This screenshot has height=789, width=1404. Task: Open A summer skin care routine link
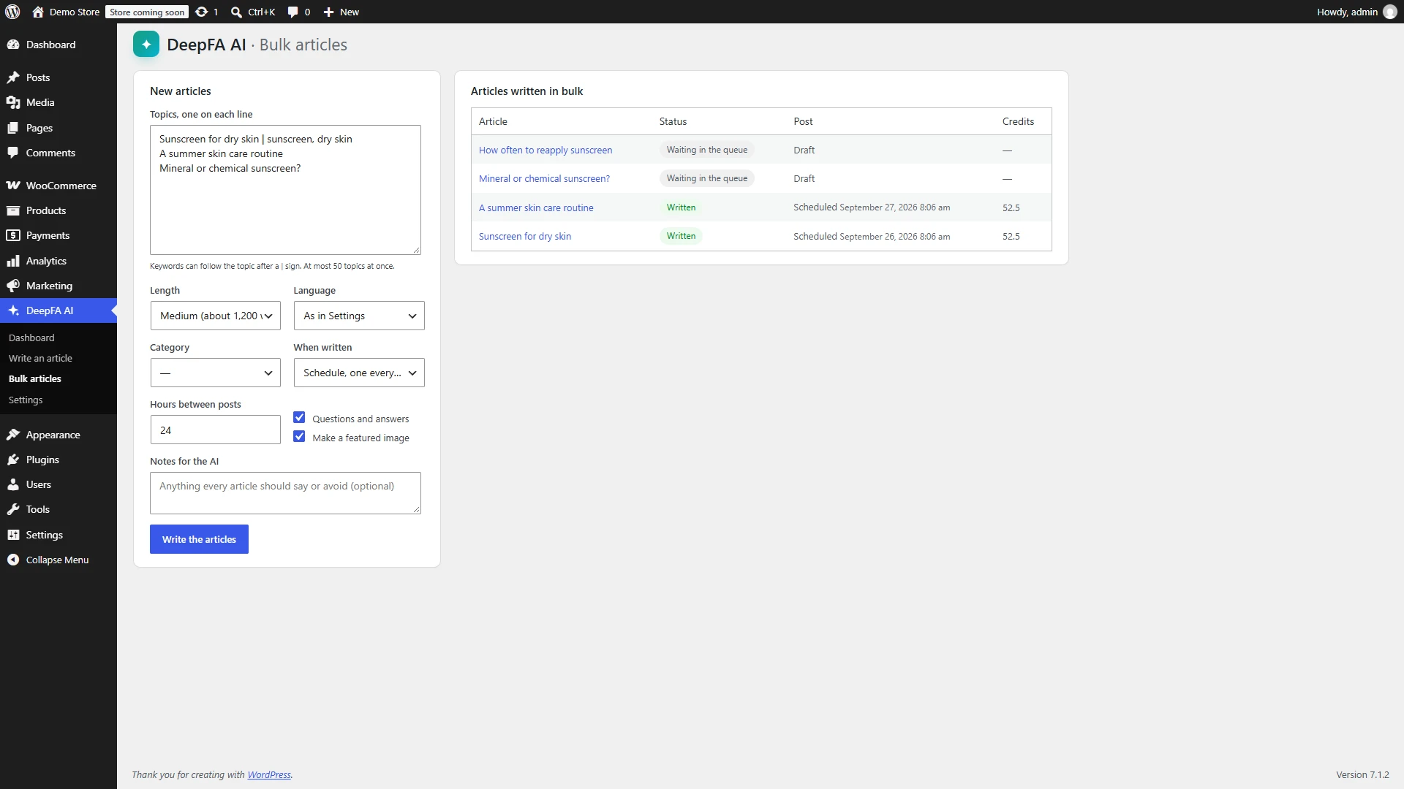[x=536, y=207]
